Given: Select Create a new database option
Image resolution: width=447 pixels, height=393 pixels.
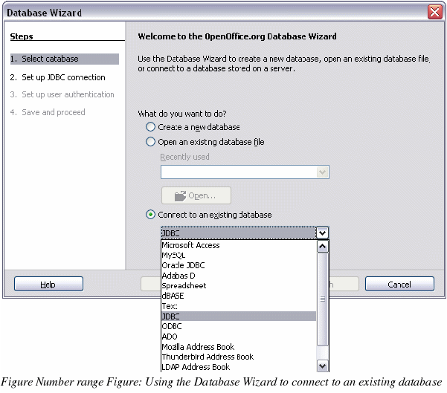Looking at the screenshot, I should [x=151, y=127].
